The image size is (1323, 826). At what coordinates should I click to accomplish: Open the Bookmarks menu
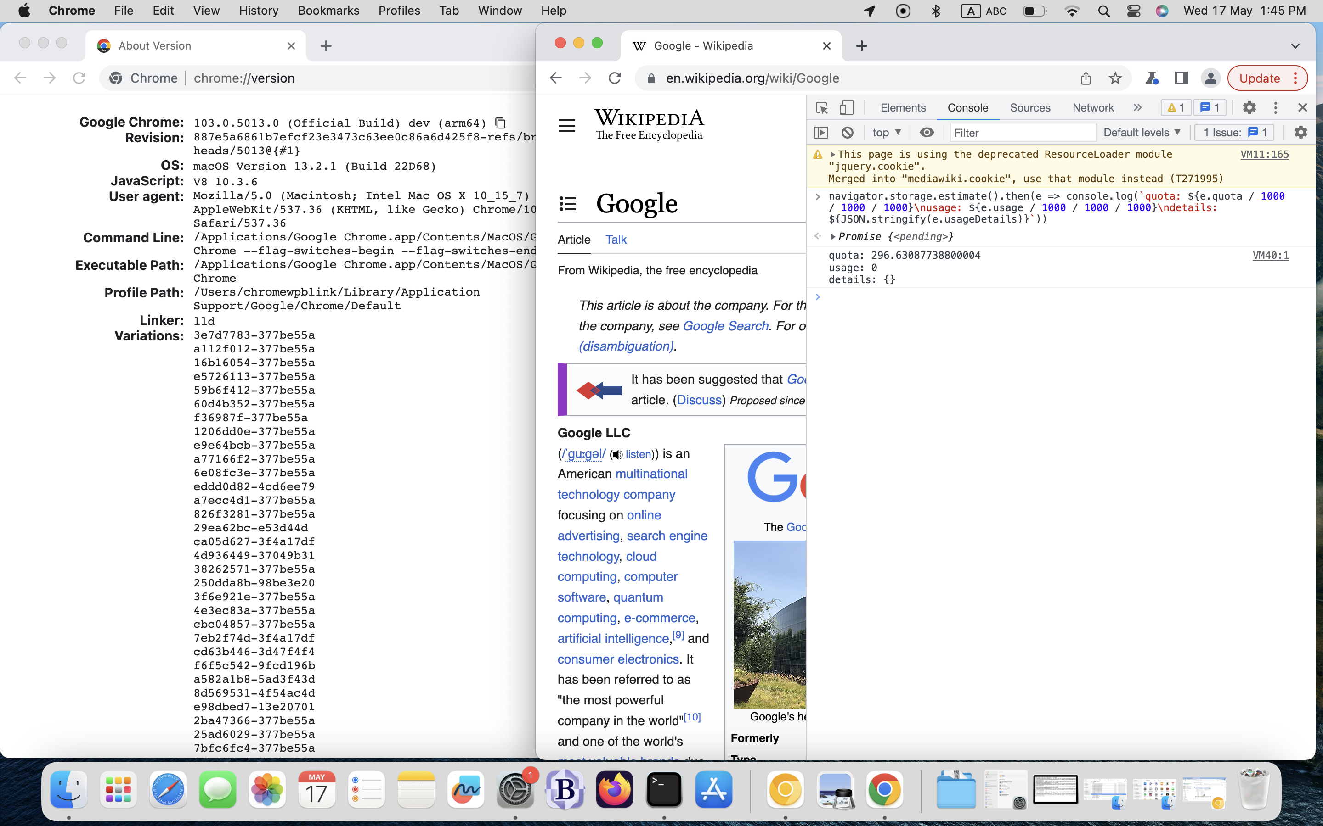tap(328, 11)
